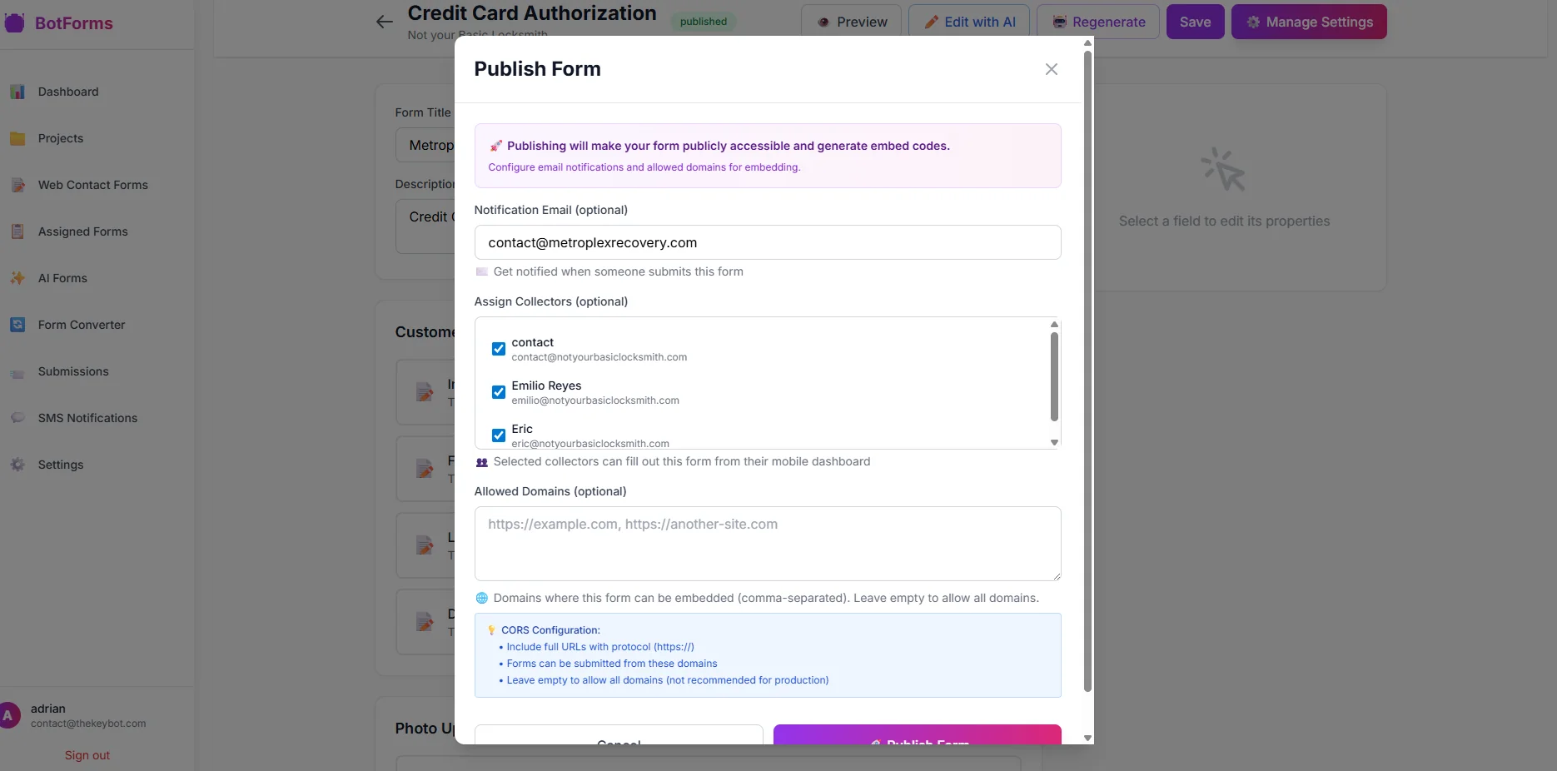The image size is (1557, 771).
Task: Uncheck the contact collector
Action: [498, 349]
